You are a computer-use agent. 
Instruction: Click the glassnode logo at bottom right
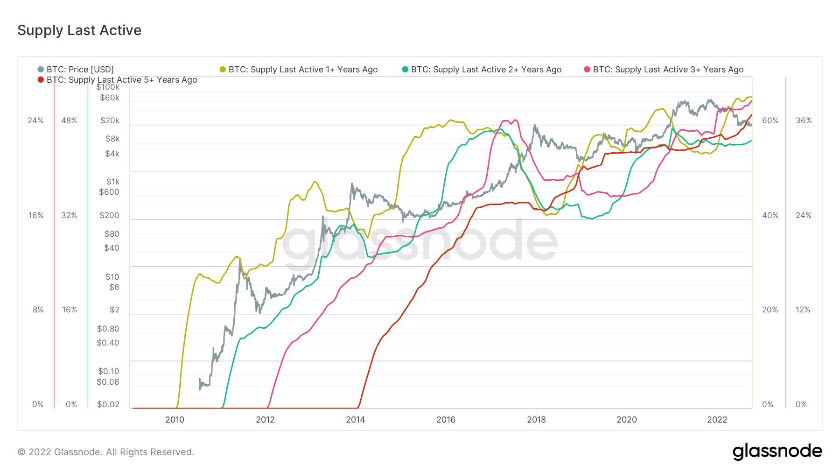point(777,452)
